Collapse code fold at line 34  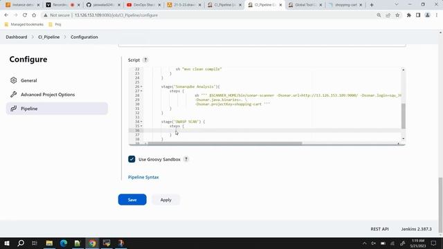point(141,122)
